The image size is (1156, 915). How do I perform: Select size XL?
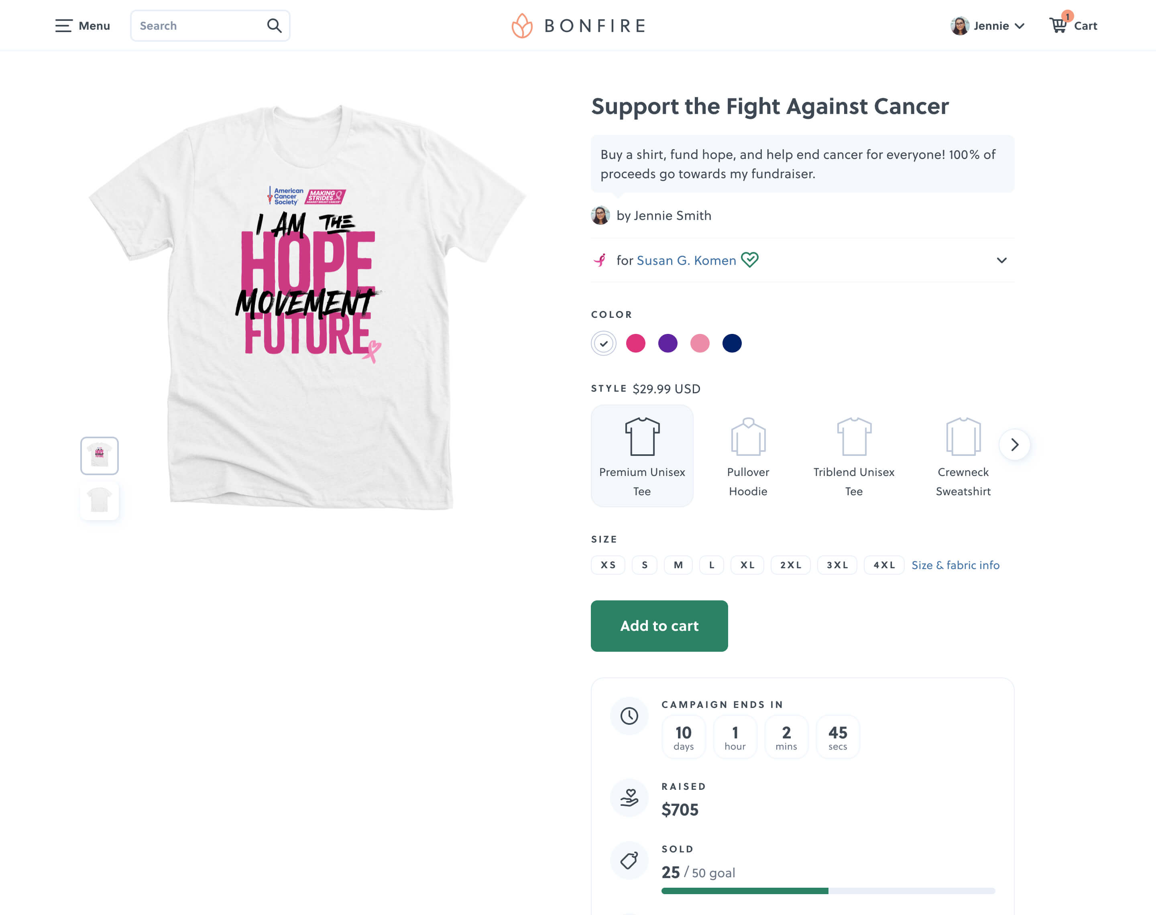(x=747, y=565)
